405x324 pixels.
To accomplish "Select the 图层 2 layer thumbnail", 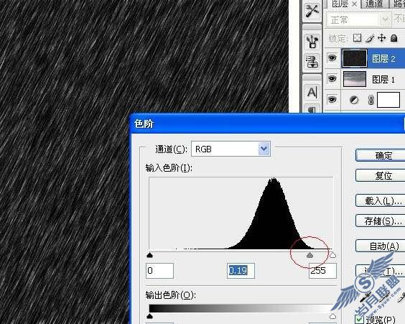I will pos(355,58).
